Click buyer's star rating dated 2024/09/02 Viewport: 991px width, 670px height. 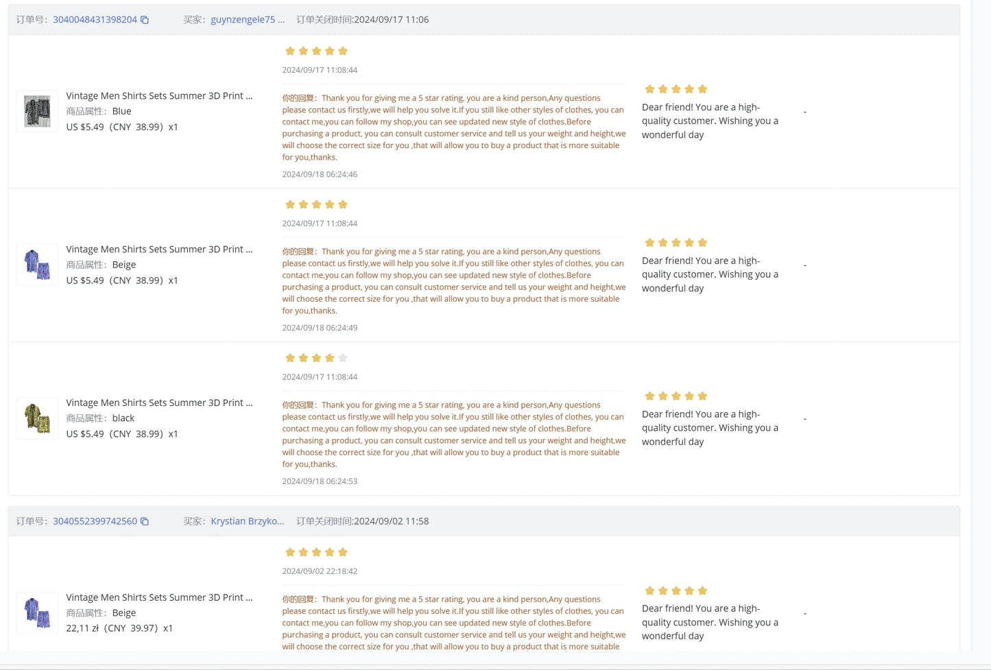tap(316, 553)
